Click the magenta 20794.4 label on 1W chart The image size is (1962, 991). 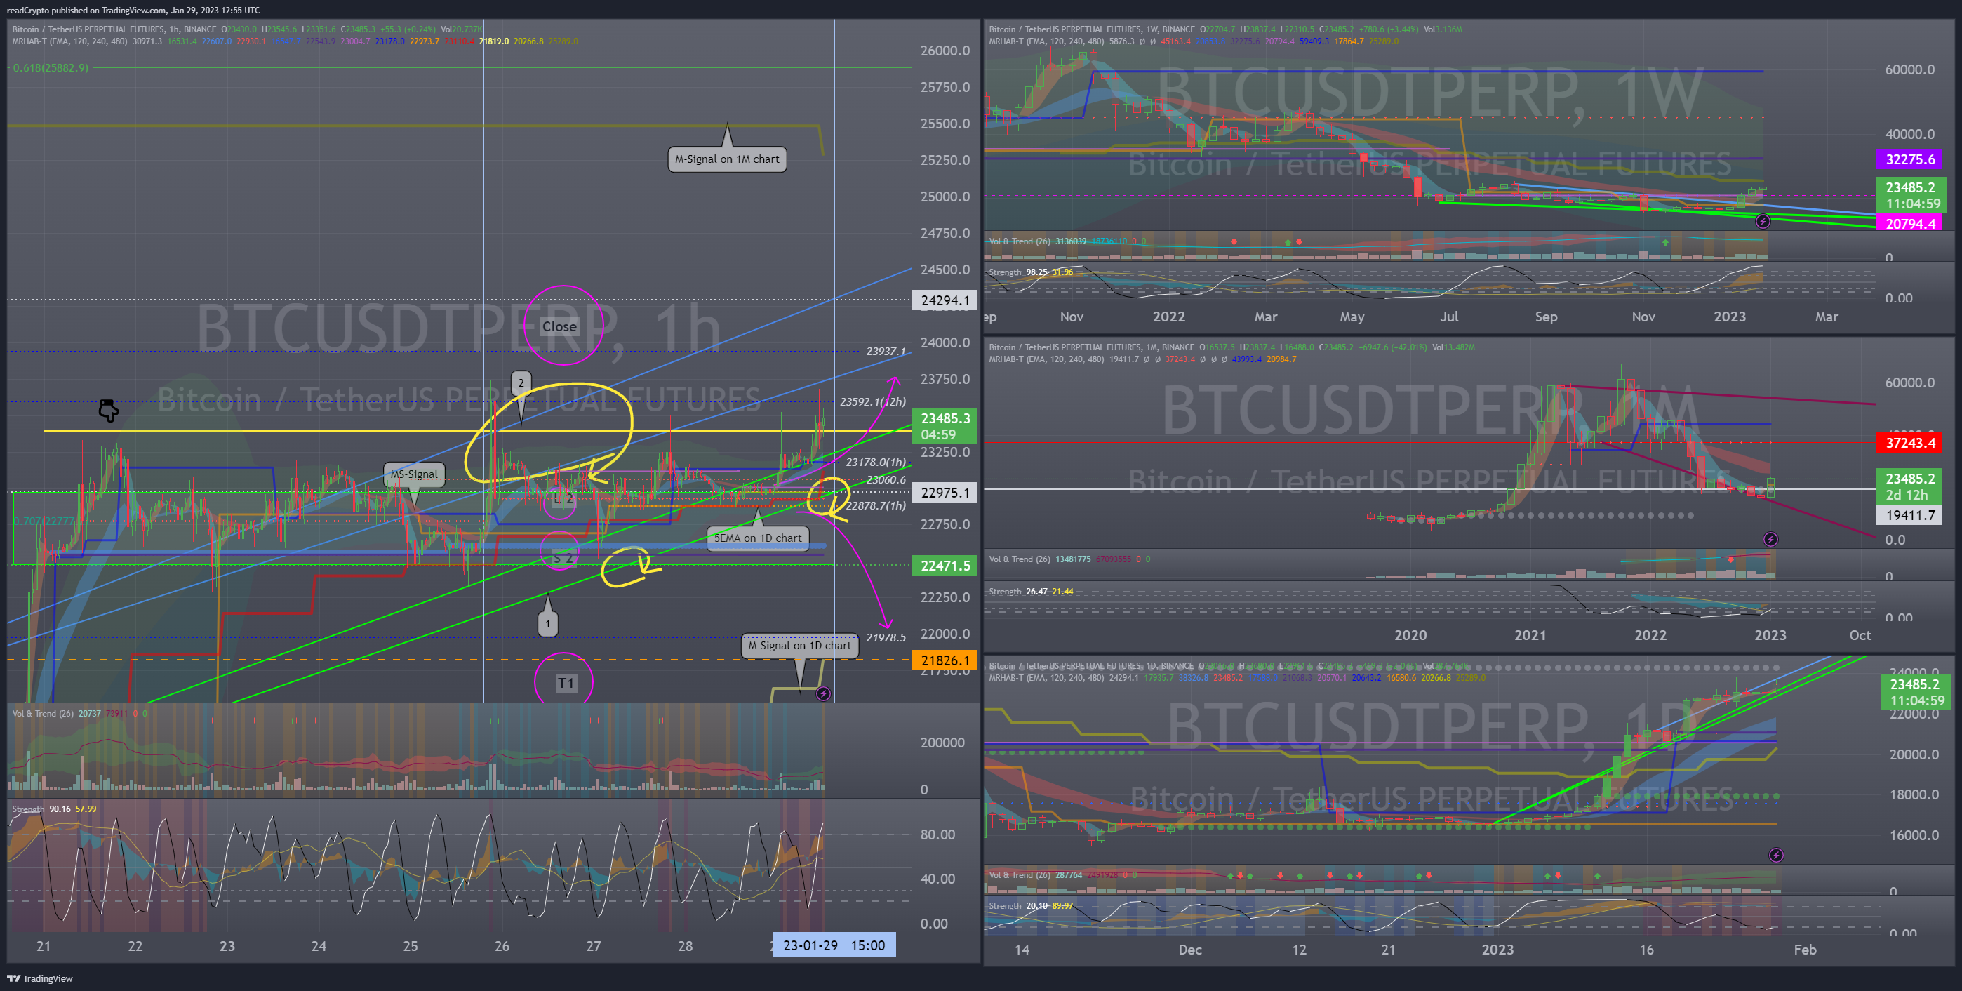[x=1909, y=223]
